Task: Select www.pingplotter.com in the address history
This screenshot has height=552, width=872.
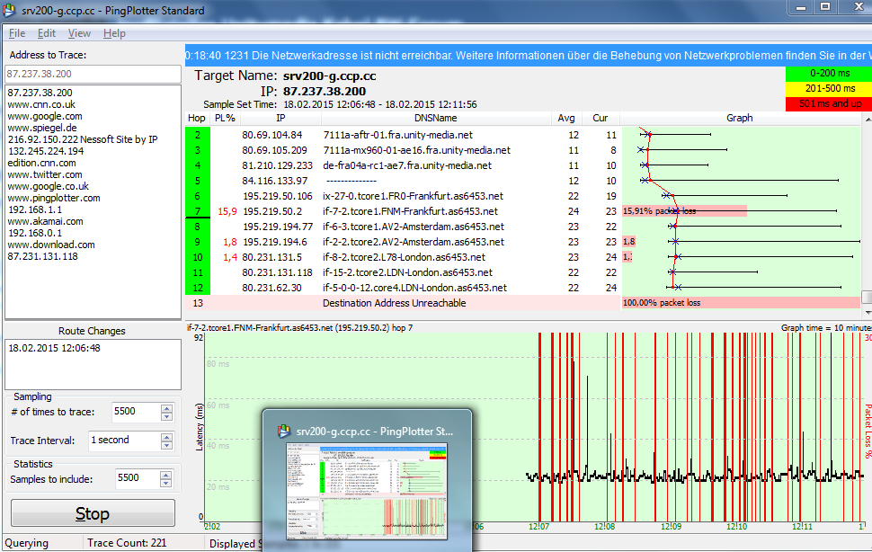Action: [x=54, y=198]
